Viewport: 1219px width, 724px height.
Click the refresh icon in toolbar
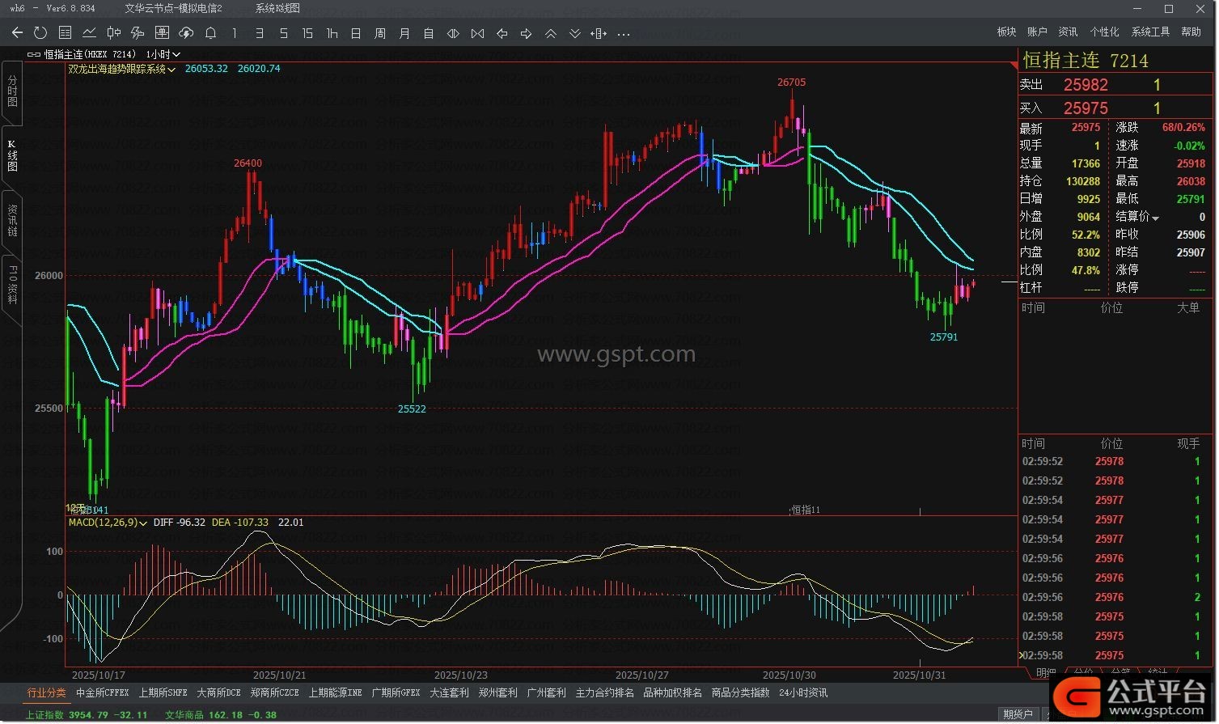(x=40, y=33)
